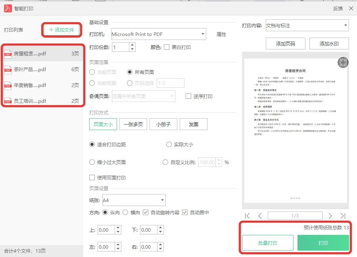Click the 上 margin input field
The width and height of the screenshot is (357, 257).
point(106,230)
